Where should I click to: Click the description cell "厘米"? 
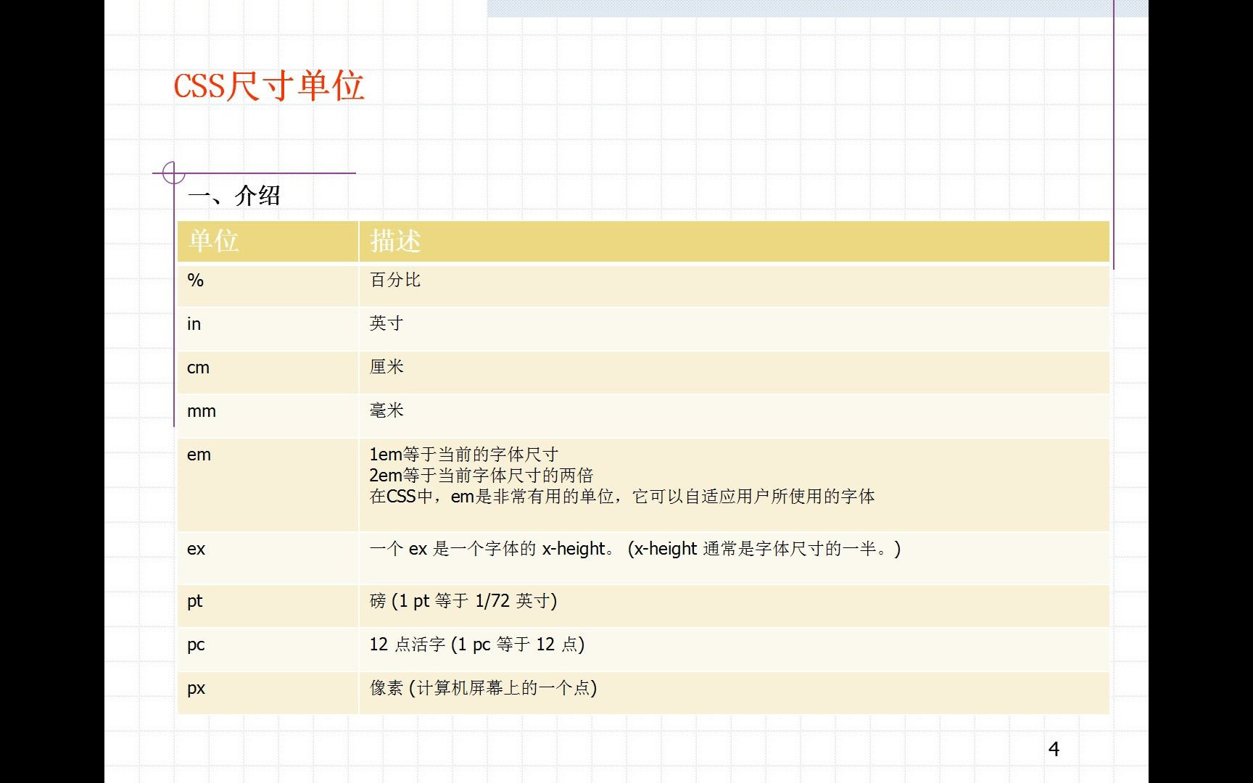(x=734, y=372)
